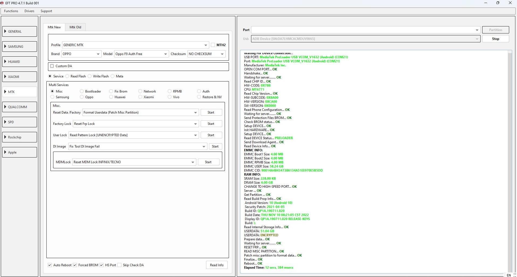The width and height of the screenshot is (517, 277).
Task: Expand the MDMLock Reset MDM Lock dropdown
Action: click(x=193, y=162)
